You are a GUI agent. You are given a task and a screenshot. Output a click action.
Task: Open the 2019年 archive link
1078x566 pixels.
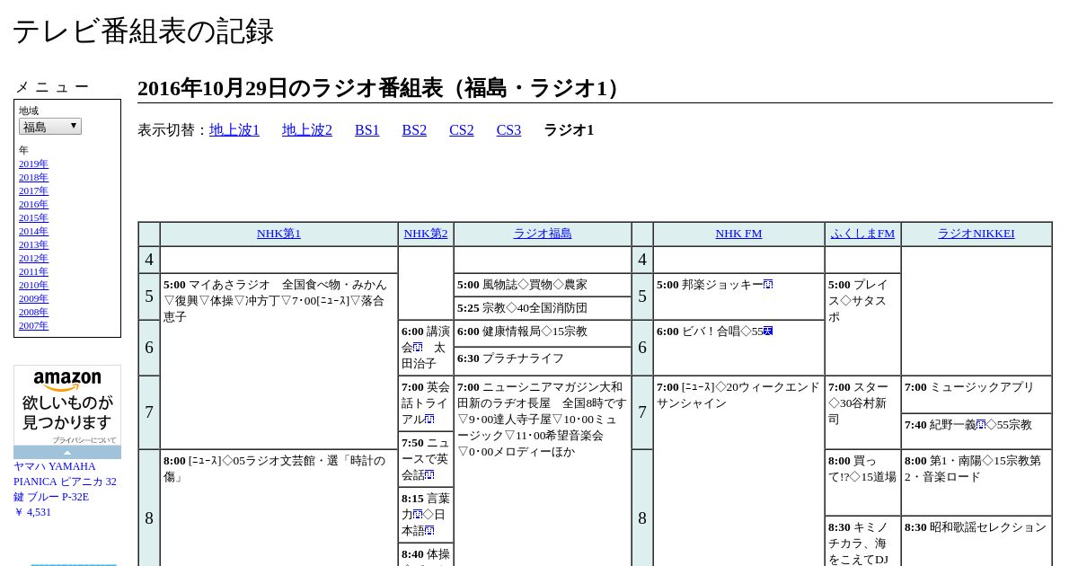click(x=33, y=164)
